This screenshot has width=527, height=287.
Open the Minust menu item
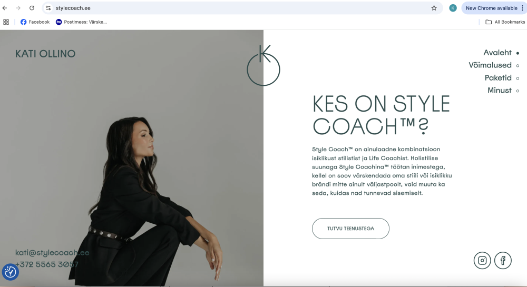pos(500,90)
